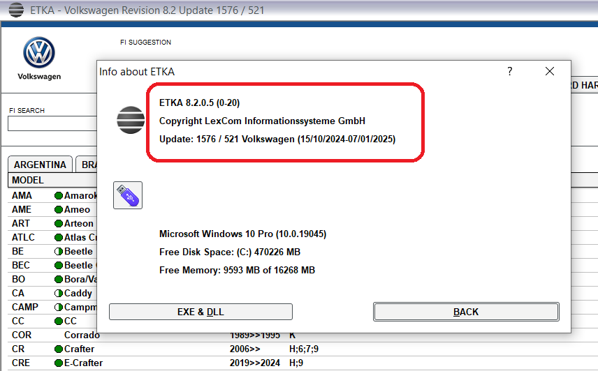
Task: Select the ATLC Atlas row
Action: click(52, 237)
